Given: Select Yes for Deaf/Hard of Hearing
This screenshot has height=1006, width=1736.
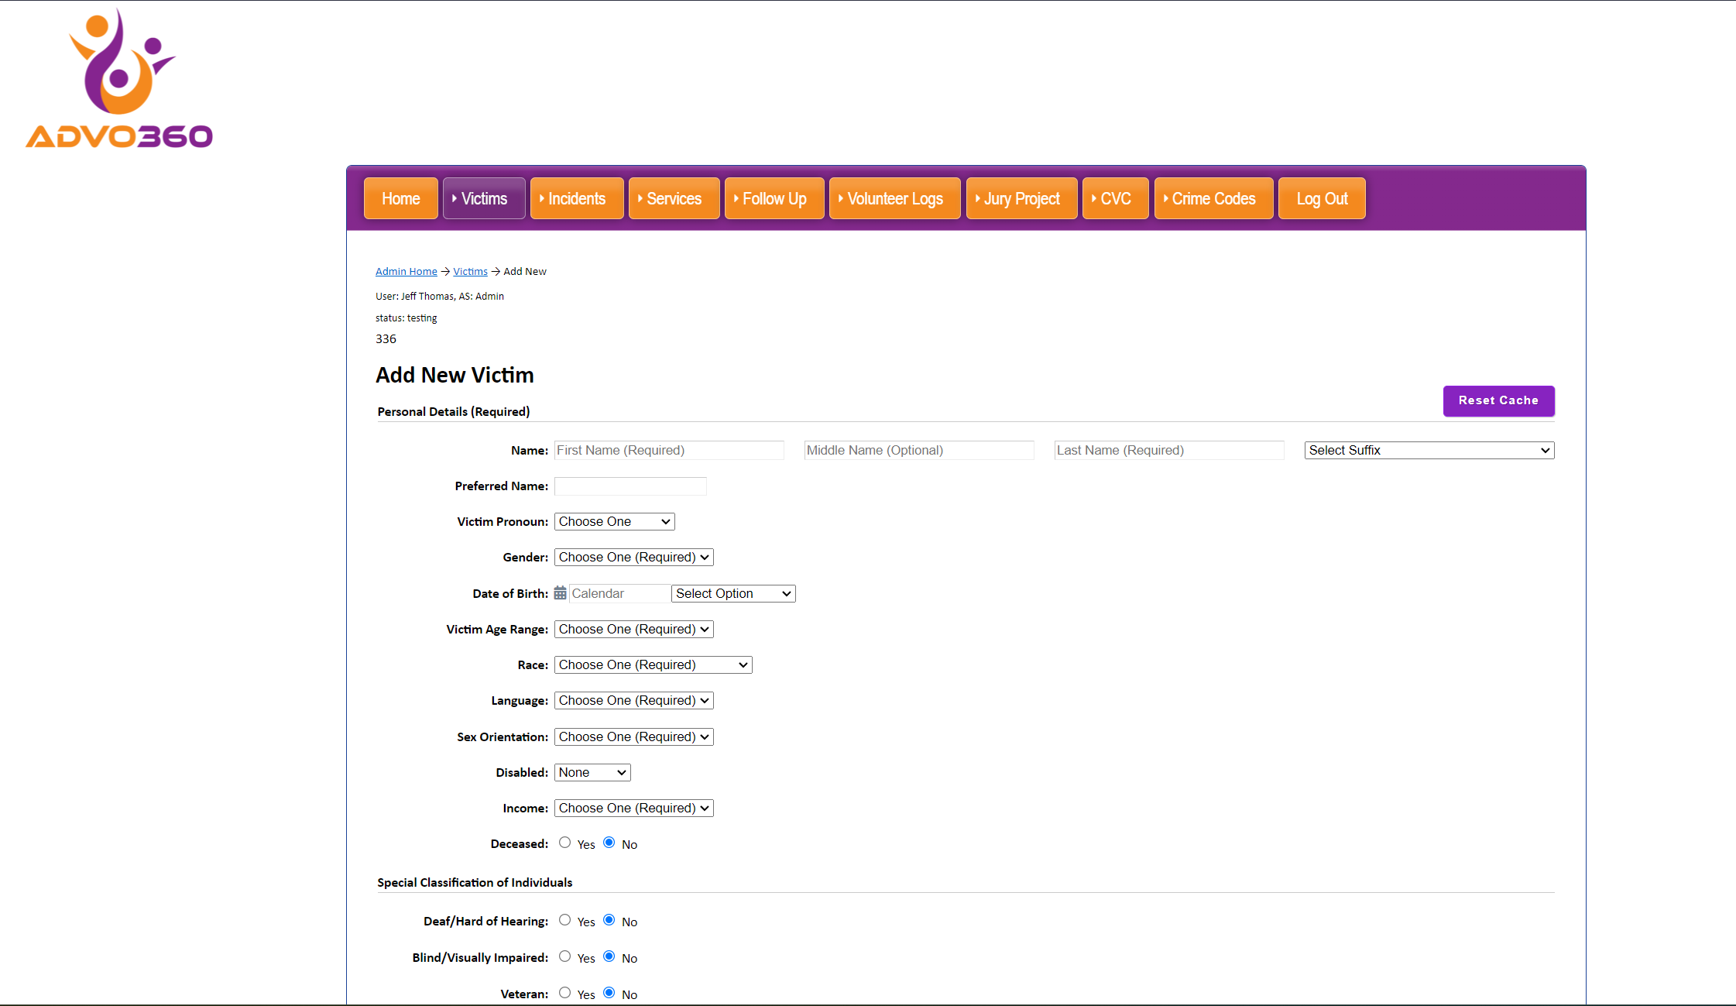Looking at the screenshot, I should pyautogui.click(x=564, y=920).
